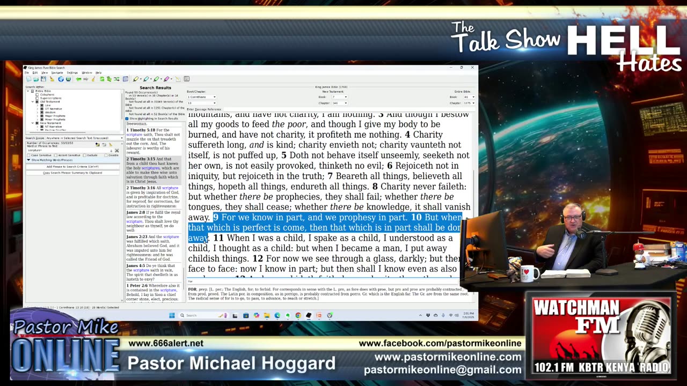This screenshot has width=687, height=386.
Task: Click the green back arrow icon
Action: [78, 79]
